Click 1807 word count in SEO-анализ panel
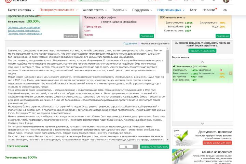Viewport: 246px width, 164px height. [x=188, y=31]
